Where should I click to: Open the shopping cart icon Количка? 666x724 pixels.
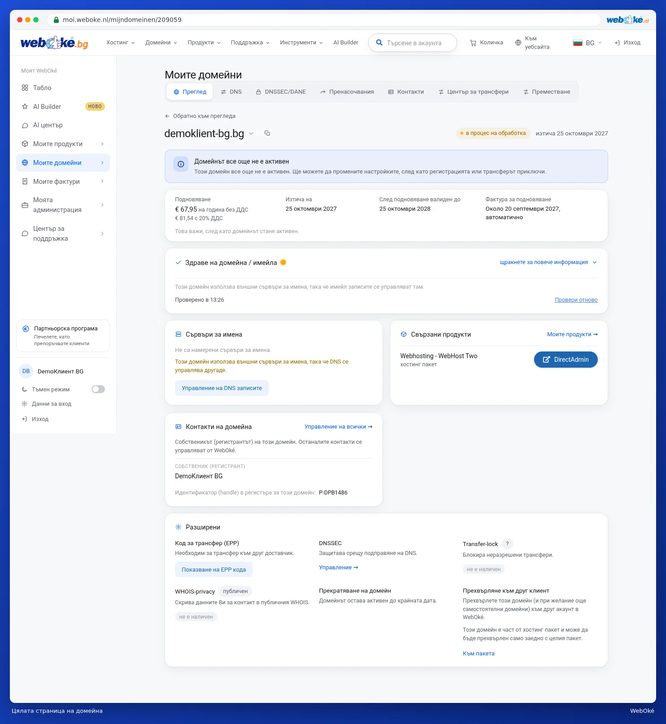pyautogui.click(x=473, y=43)
